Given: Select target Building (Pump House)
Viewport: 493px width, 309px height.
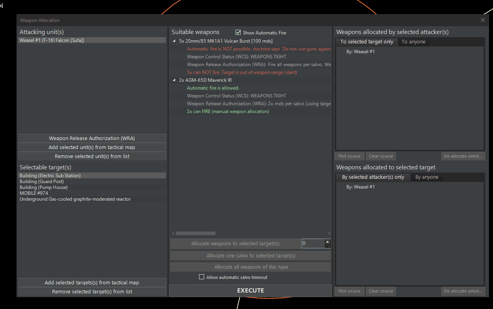Looking at the screenshot, I should 92,187.
